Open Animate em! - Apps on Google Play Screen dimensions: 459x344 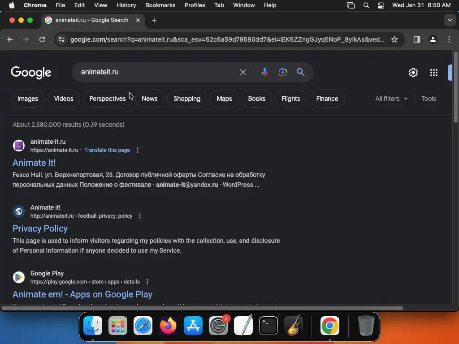click(82, 294)
